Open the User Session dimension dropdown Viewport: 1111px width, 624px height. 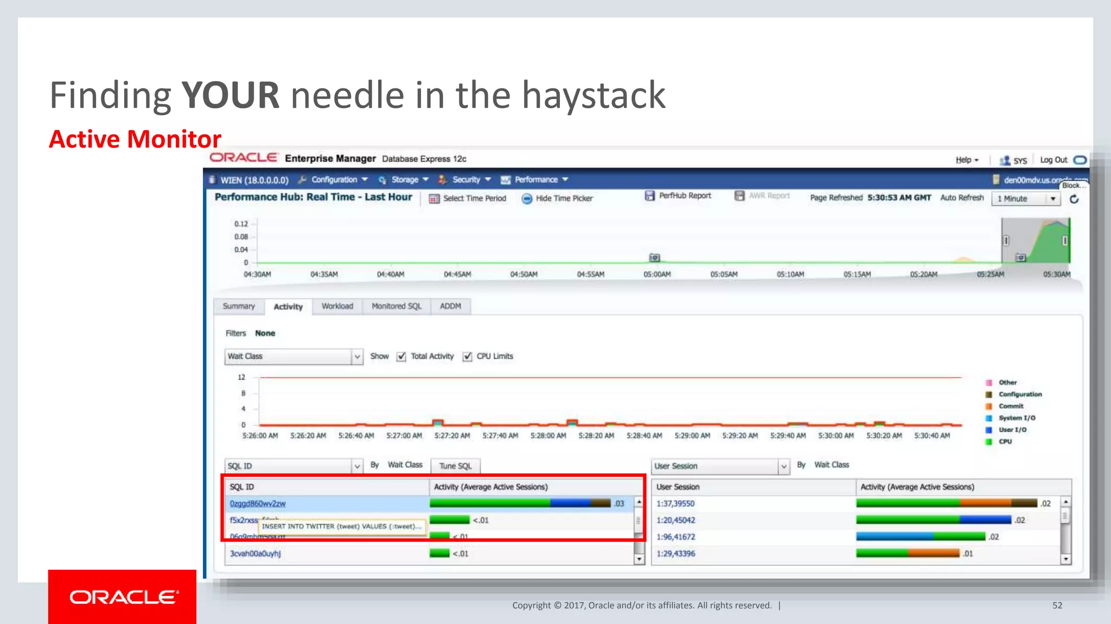(720, 466)
